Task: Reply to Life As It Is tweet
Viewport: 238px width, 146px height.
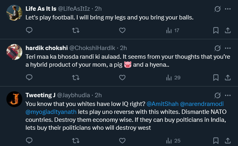Action: [29, 30]
